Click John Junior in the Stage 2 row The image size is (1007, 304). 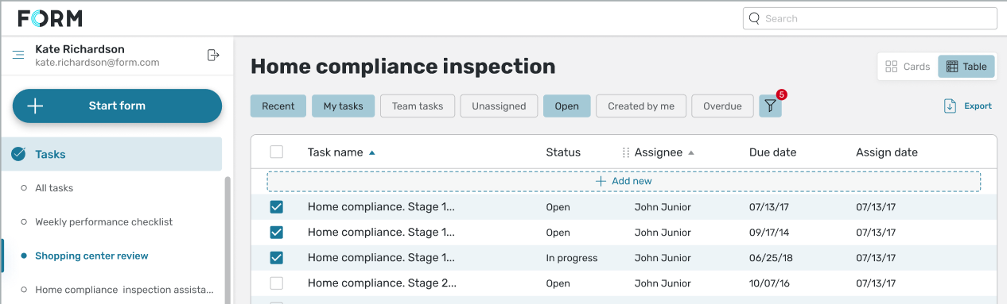point(663,283)
